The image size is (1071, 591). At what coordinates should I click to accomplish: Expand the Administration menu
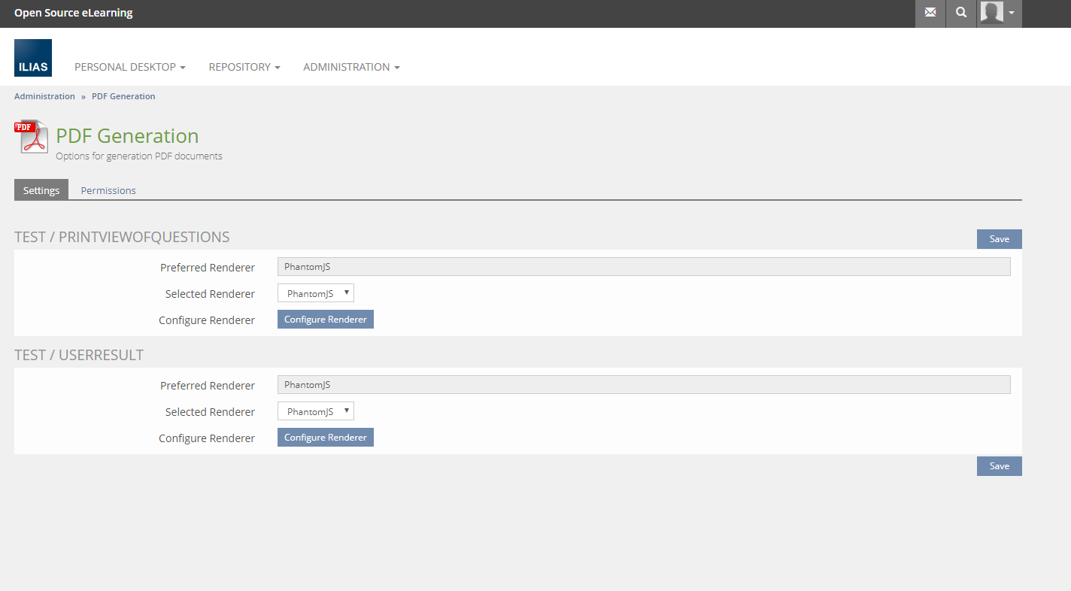[x=351, y=67]
